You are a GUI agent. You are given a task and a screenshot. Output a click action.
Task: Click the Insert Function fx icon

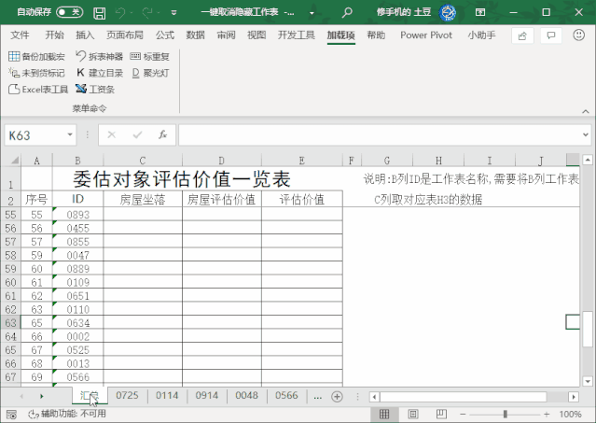pos(162,134)
